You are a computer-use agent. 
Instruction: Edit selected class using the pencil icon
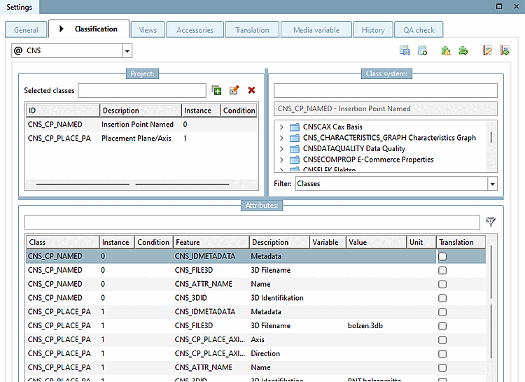(234, 90)
